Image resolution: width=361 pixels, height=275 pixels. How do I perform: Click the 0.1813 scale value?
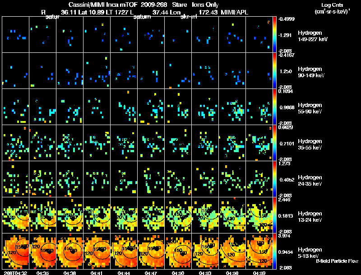pyautogui.click(x=286, y=216)
